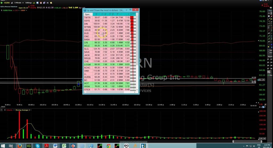Image resolution: width=273 pixels, height=148 pixels.
Task: Open Google Chrome from taskbar
Action: 109,146
